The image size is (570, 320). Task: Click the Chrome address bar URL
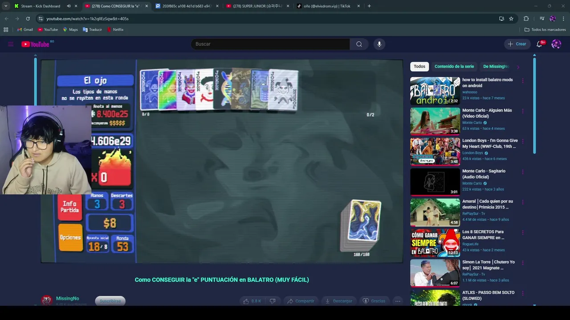click(x=87, y=19)
